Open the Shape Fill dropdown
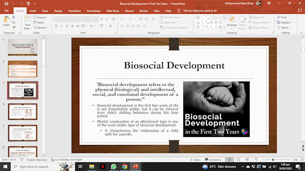 pos(257,17)
